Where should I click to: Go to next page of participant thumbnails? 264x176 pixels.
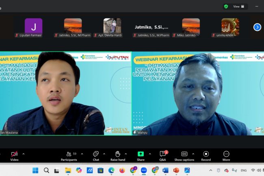tap(257, 27)
